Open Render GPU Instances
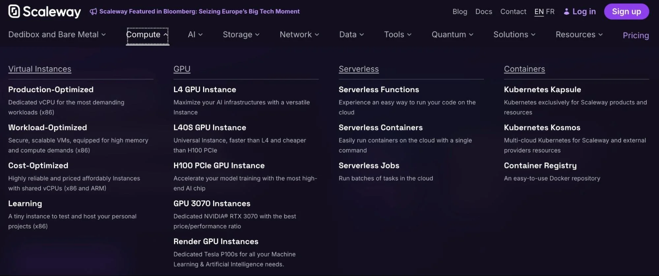659x276 pixels. click(216, 241)
